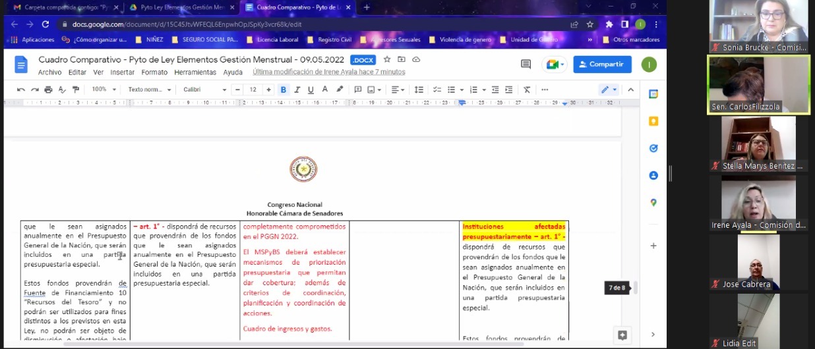The width and height of the screenshot is (815, 349).
Task: Reload the page in Chrome
Action: tap(45, 24)
